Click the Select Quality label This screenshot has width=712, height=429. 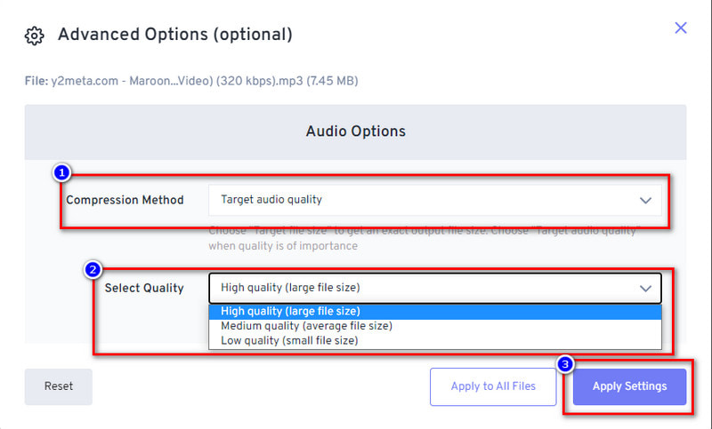pos(144,288)
